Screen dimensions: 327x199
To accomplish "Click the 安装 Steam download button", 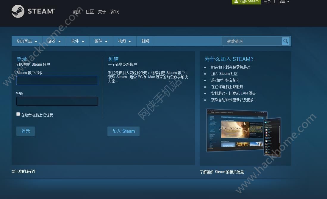I will (246, 2).
